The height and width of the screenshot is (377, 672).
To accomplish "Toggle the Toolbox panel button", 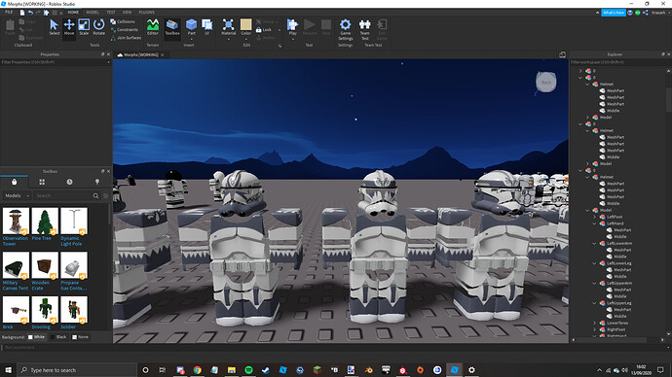I will tap(172, 27).
